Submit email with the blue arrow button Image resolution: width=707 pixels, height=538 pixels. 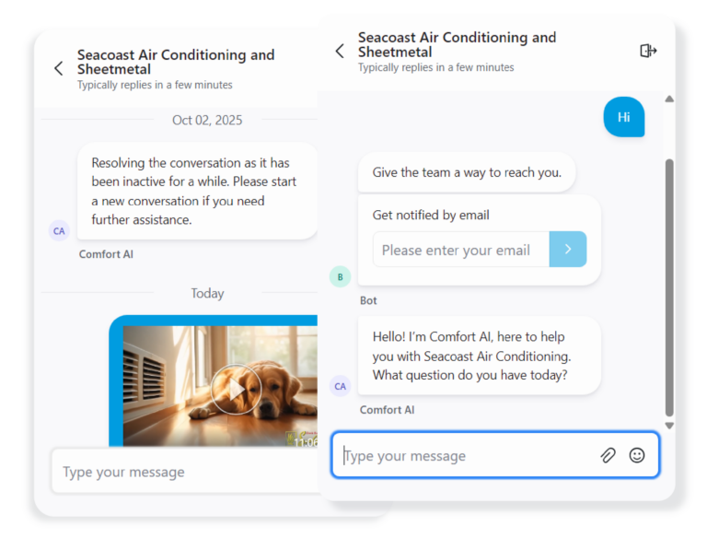(x=568, y=250)
